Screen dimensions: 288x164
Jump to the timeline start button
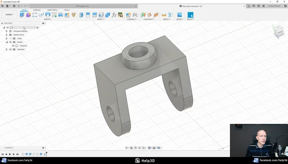(x=2, y=154)
